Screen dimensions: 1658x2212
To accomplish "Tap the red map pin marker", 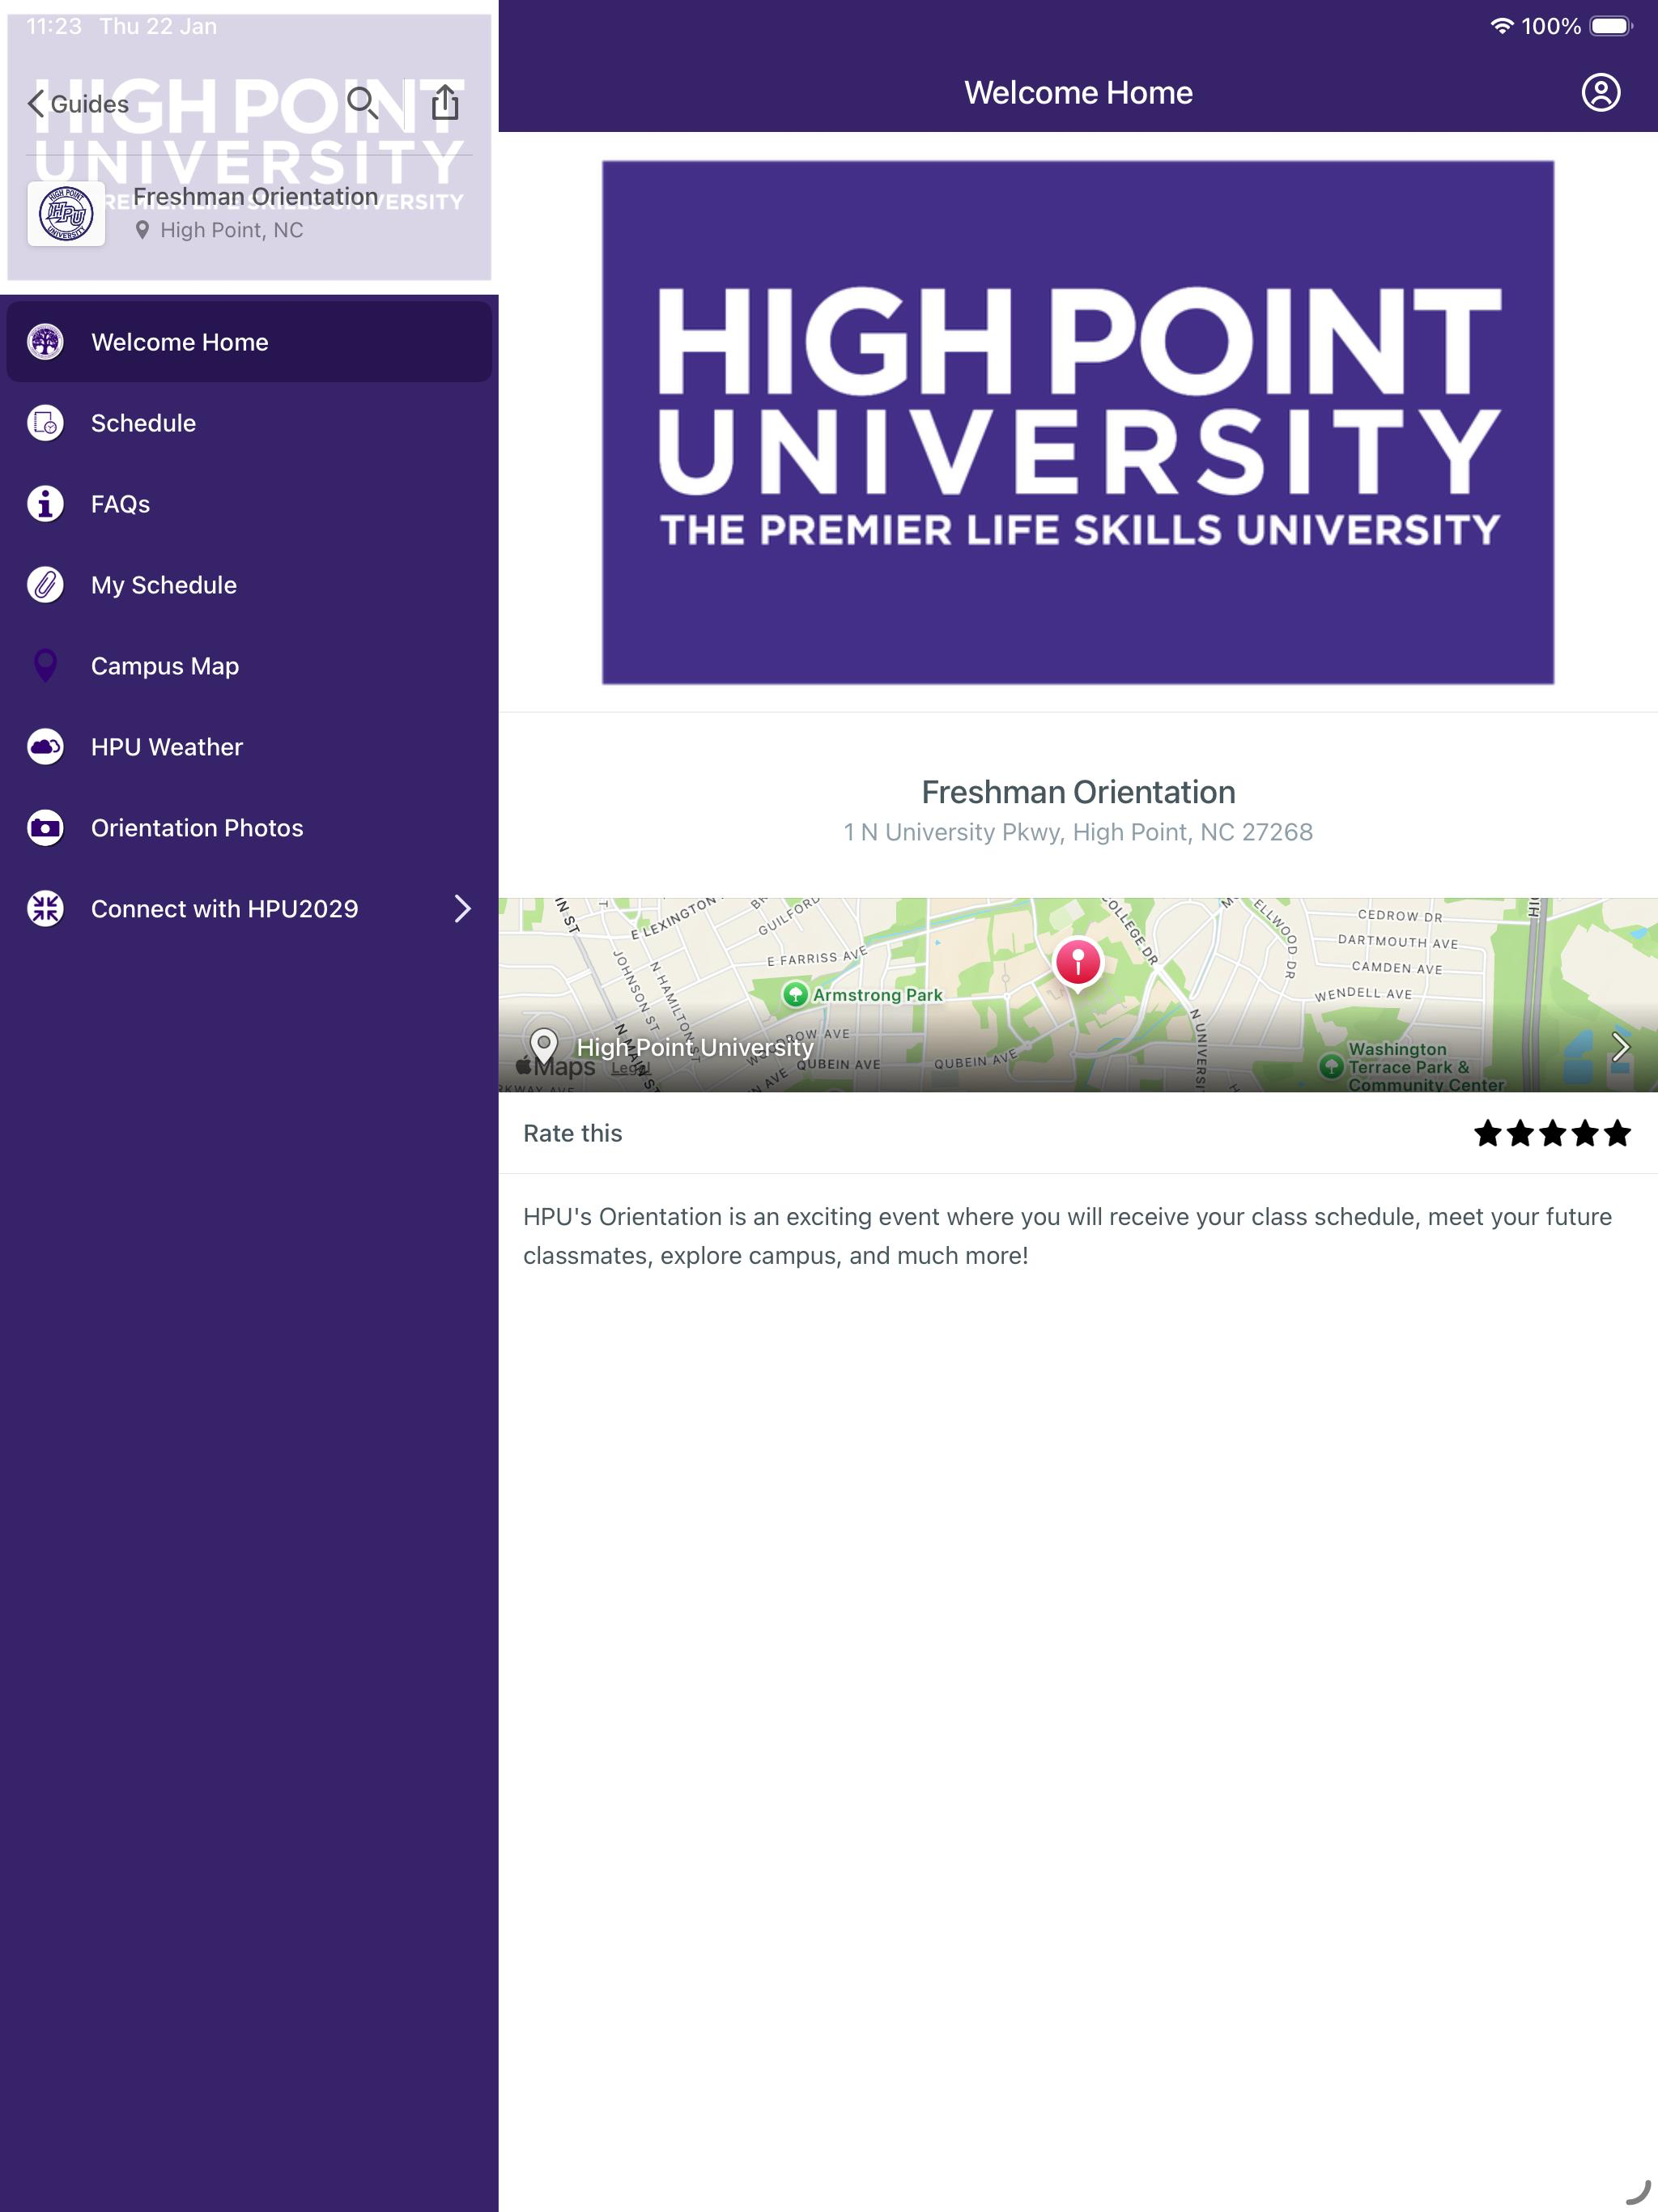I will point(1077,962).
